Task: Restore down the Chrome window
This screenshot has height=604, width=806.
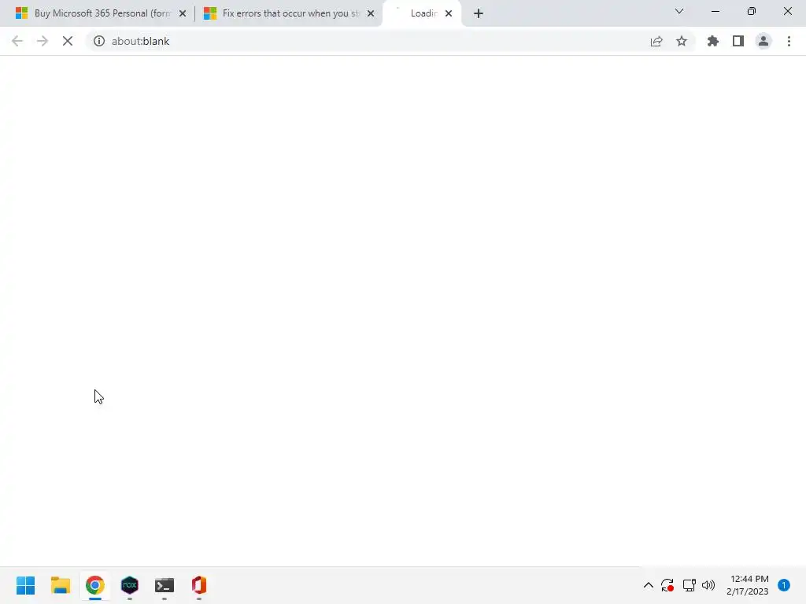Action: point(752,11)
